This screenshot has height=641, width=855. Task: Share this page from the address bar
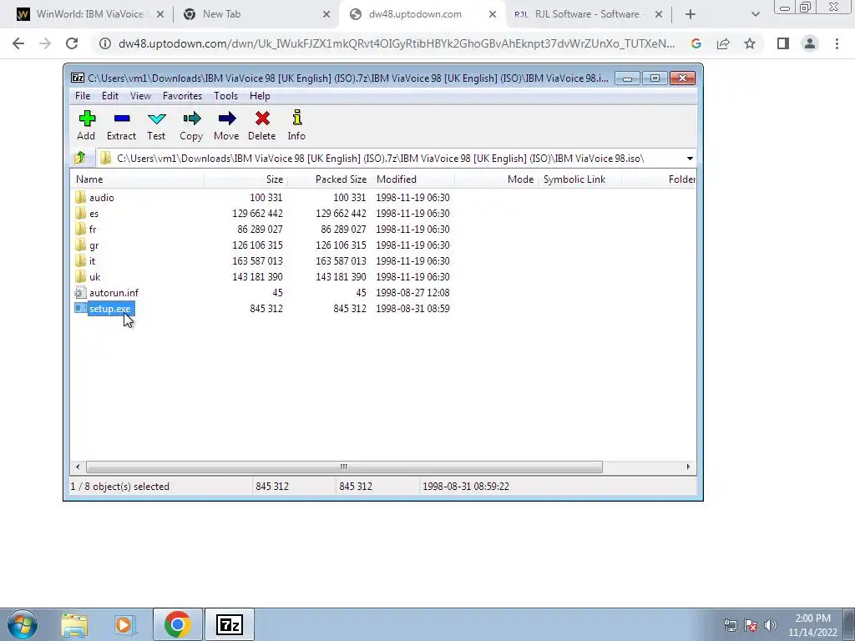(723, 43)
